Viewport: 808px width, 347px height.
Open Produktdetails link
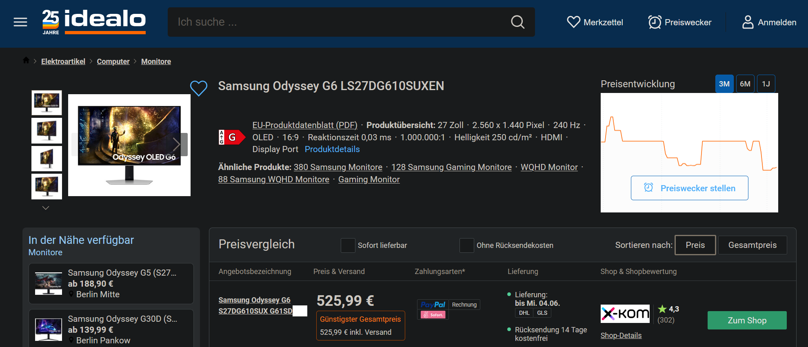point(332,149)
